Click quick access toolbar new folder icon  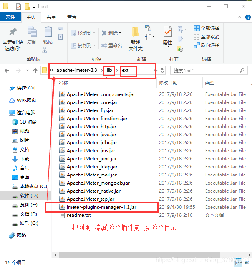27,7
